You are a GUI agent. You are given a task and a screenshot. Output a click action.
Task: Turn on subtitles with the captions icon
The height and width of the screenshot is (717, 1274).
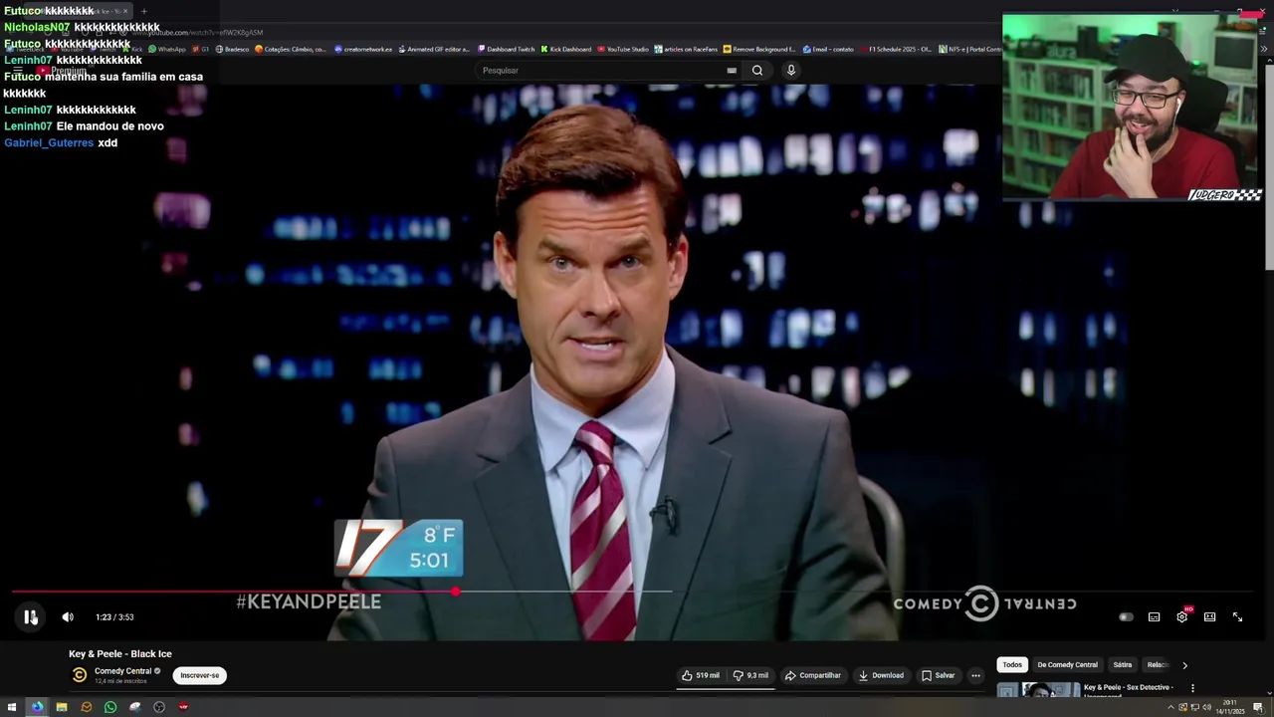tap(1154, 616)
